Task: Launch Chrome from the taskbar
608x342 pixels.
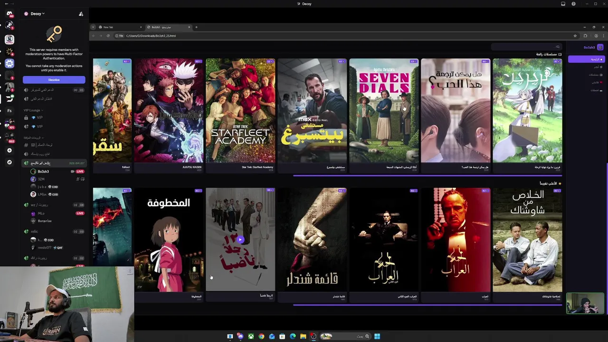Action: pyautogui.click(x=261, y=336)
